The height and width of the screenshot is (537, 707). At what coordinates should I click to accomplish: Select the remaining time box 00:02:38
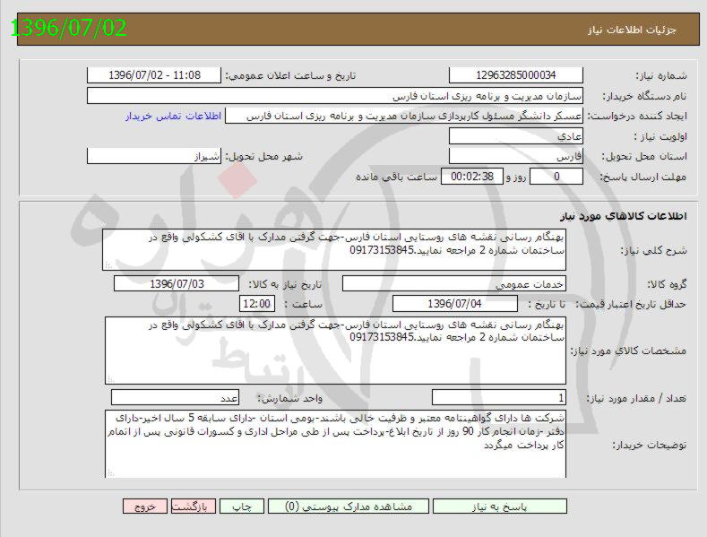[x=472, y=177]
